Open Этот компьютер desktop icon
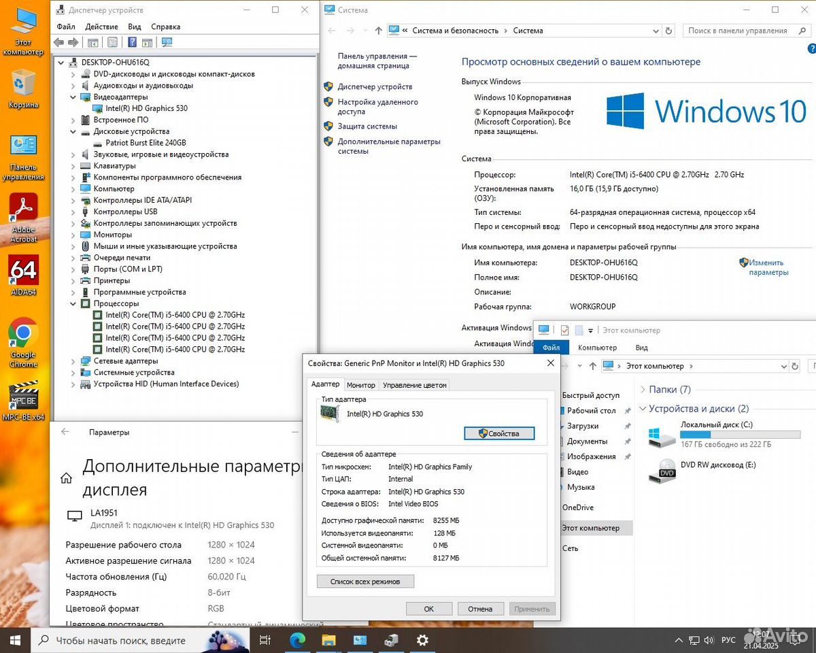This screenshot has height=653, width=816. click(x=23, y=31)
